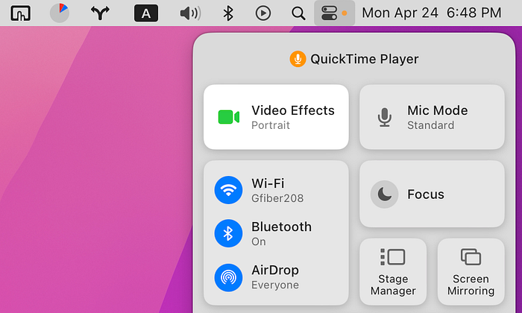This screenshot has height=313, width=522.
Task: Toggle Bluetooth using its blue icon
Action: (x=228, y=233)
